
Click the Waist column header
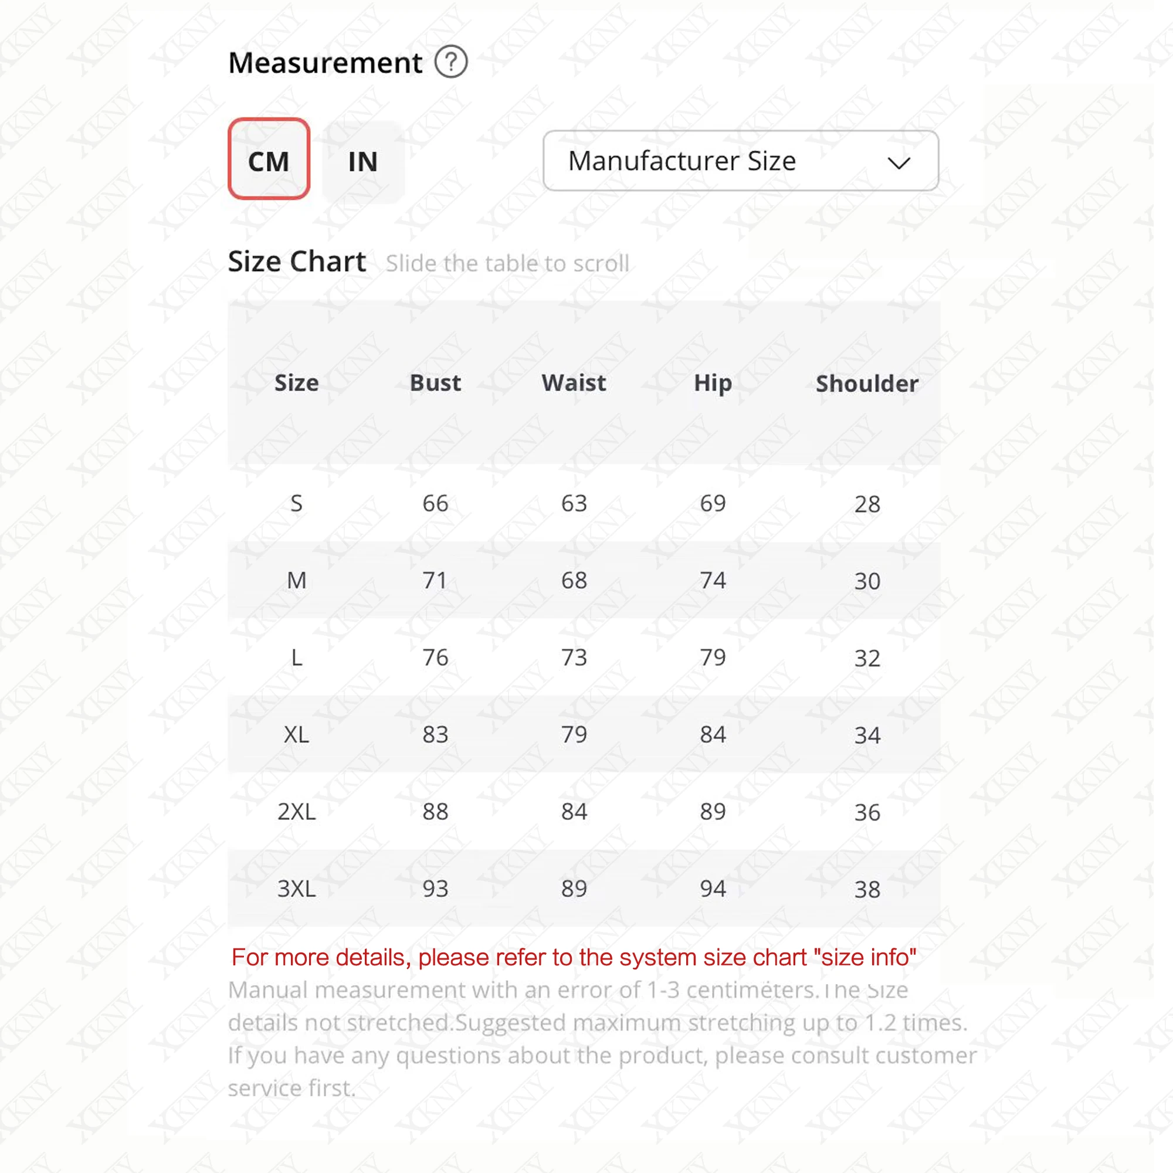click(x=573, y=383)
